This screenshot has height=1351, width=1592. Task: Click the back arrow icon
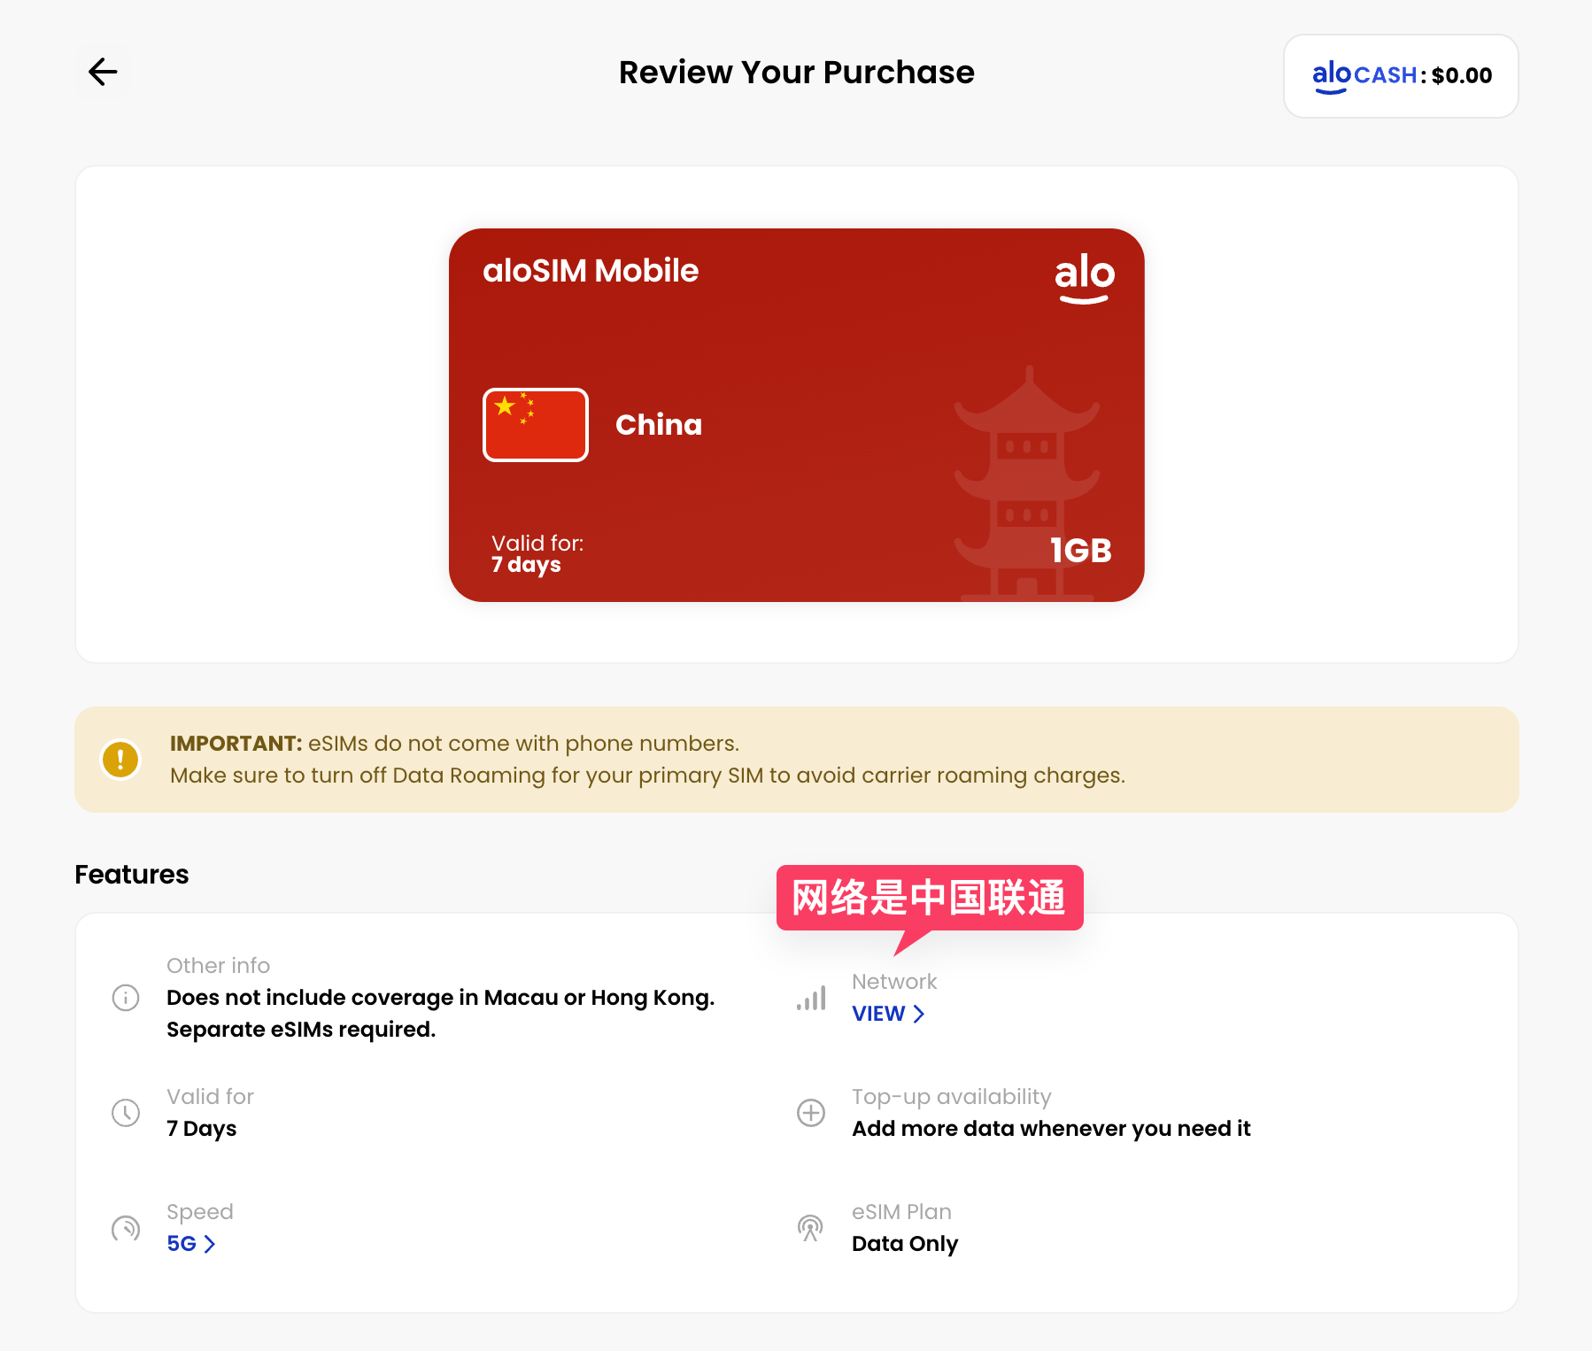pyautogui.click(x=103, y=72)
